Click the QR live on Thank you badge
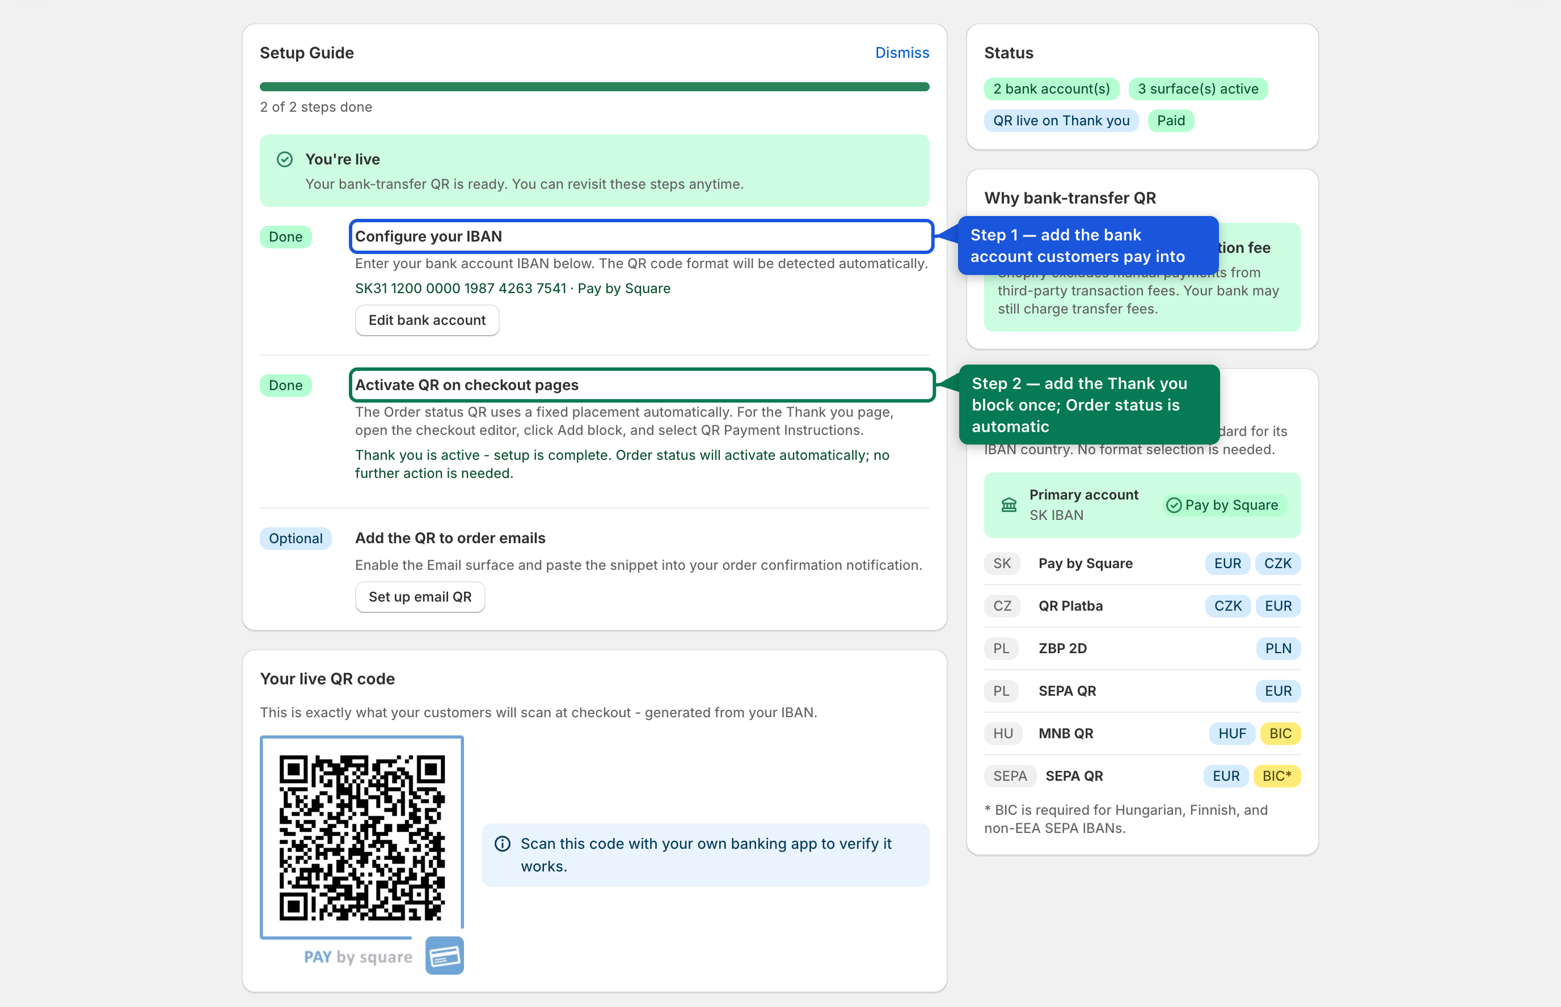 point(1061,120)
